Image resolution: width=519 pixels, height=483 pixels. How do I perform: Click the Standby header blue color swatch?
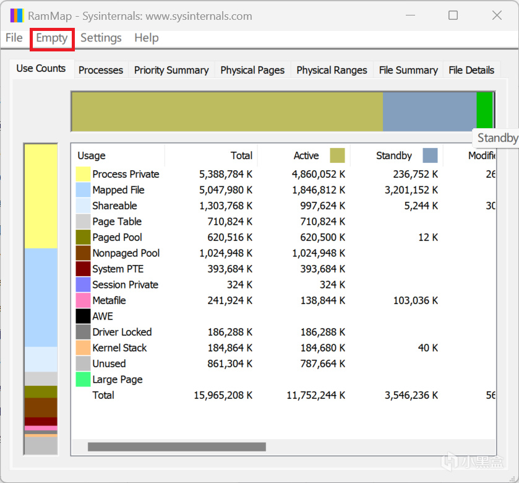[430, 155]
